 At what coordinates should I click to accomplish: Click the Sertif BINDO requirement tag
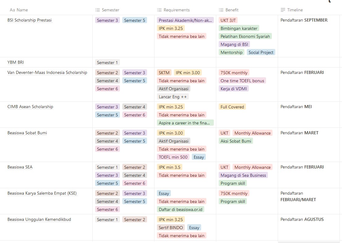[x=171, y=228]
